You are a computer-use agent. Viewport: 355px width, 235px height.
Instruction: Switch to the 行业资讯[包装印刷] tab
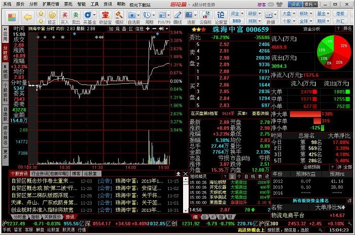50,174
